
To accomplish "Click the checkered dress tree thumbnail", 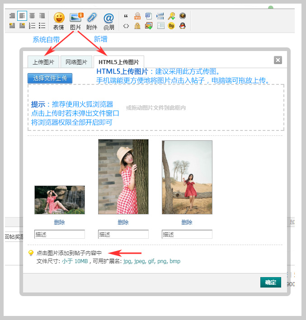I will coord(123,177).
